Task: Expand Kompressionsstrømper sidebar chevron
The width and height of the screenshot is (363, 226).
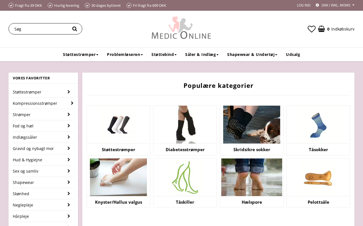Action: 72,103
